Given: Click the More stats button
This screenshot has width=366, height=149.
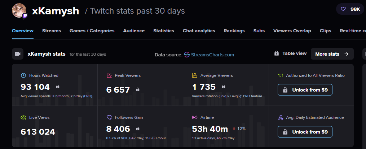Looking at the screenshot, I should coord(332,54).
